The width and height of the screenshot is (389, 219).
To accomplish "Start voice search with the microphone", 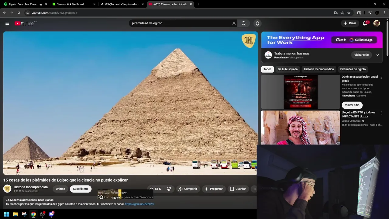I will pos(257,23).
